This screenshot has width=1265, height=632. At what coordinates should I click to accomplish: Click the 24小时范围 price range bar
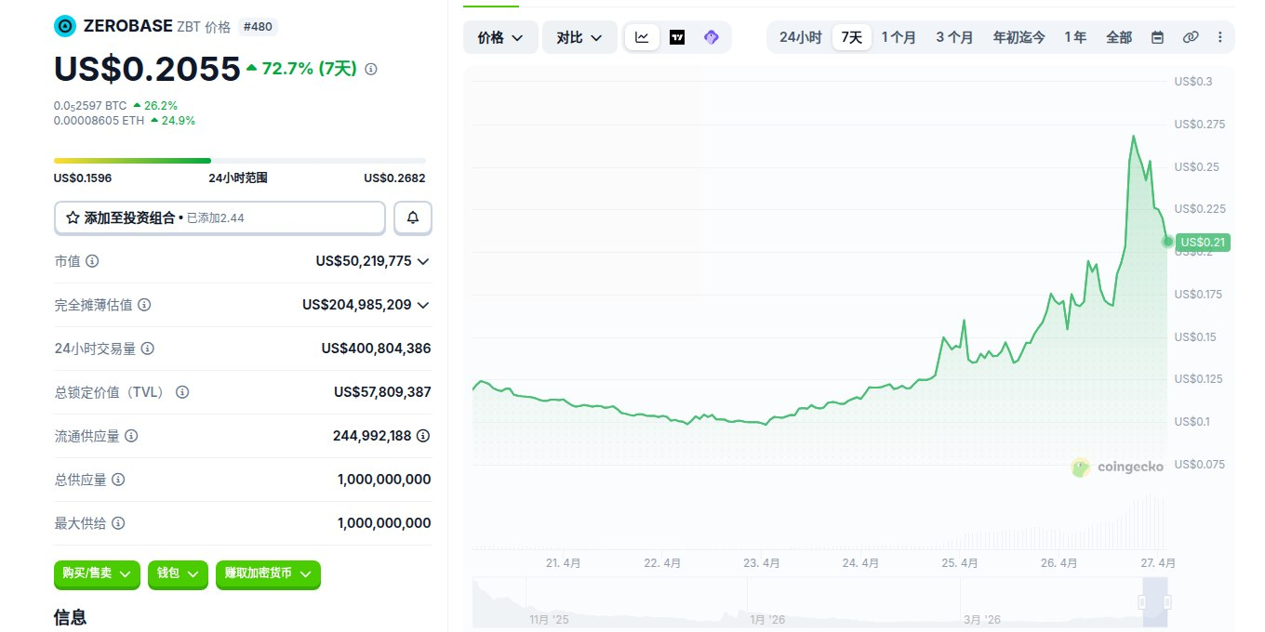coord(240,161)
